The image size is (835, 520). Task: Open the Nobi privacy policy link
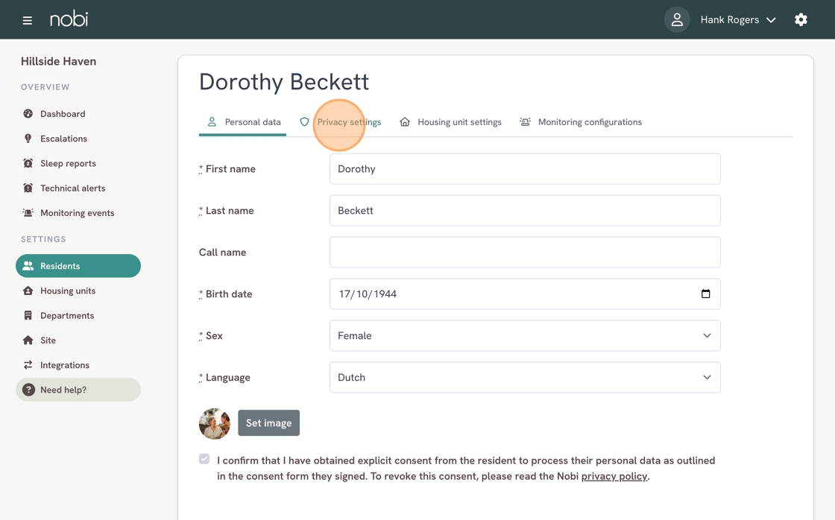pyautogui.click(x=614, y=476)
